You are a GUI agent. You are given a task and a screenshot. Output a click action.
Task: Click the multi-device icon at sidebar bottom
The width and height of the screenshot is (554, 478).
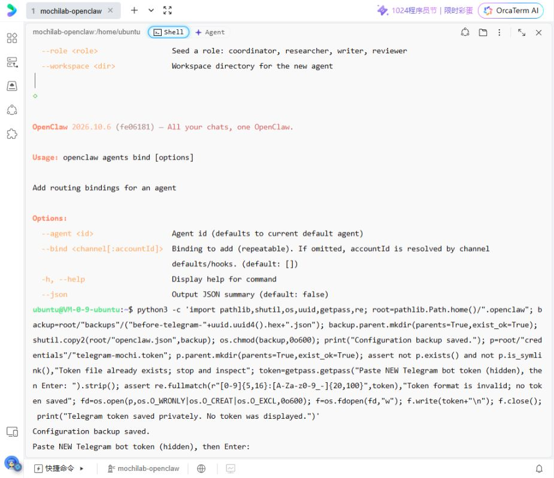tap(13, 432)
